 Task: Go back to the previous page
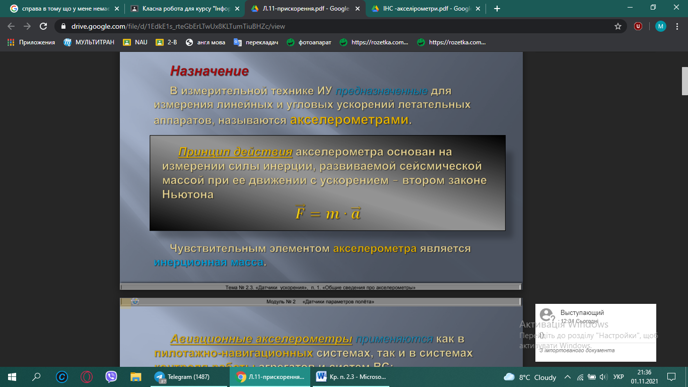[12, 26]
